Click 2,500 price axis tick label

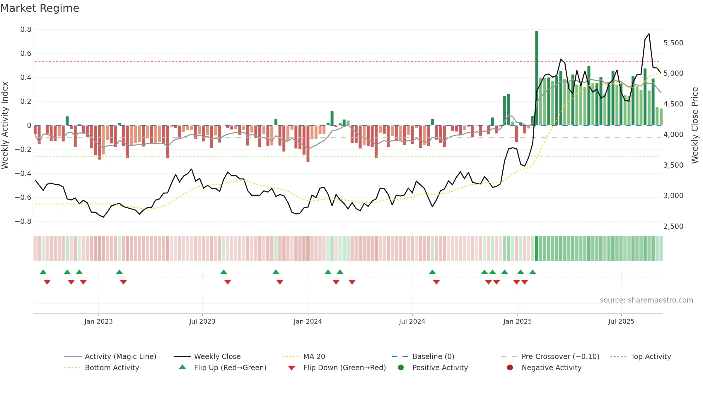pyautogui.click(x=673, y=226)
